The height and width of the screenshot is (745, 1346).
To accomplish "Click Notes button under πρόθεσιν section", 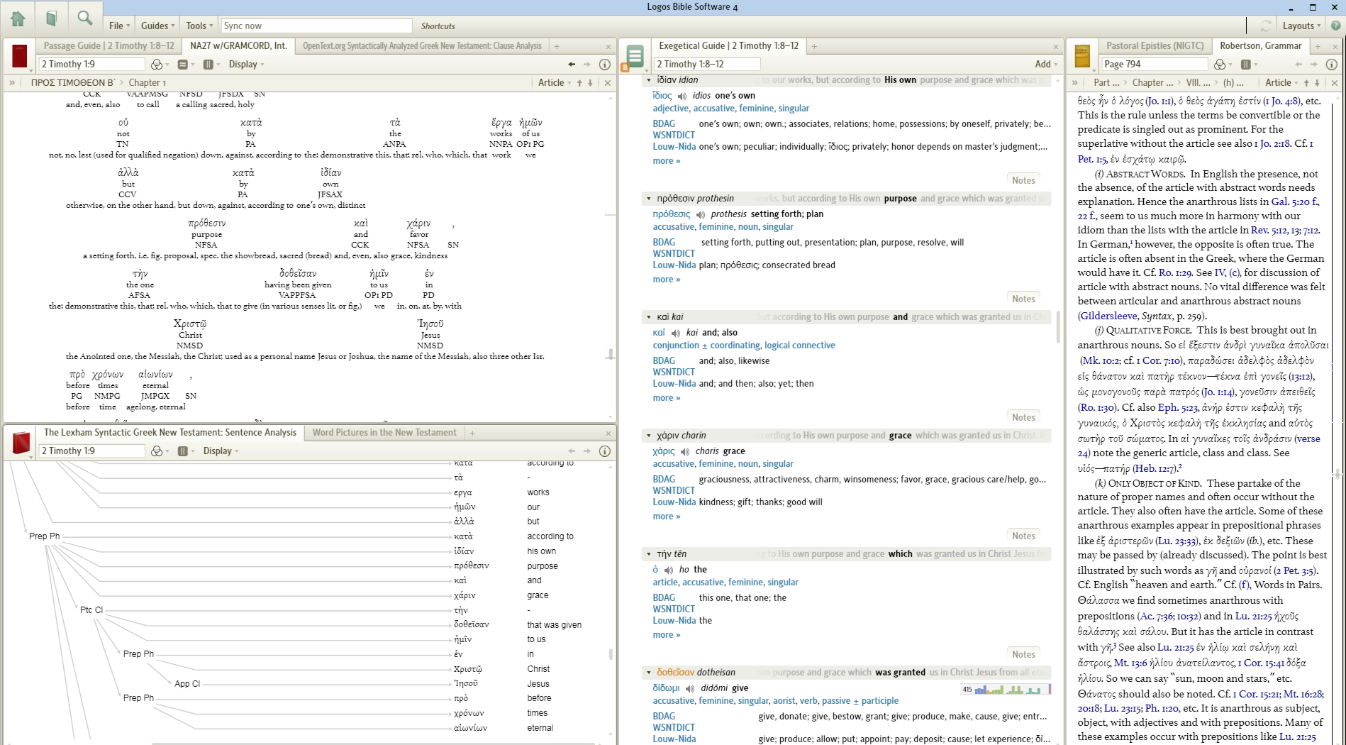I will pos(1023,299).
